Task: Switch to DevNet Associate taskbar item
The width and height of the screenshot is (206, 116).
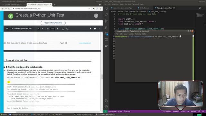Action: tap(19, 115)
